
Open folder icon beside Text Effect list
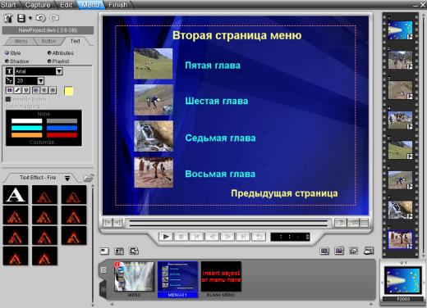coord(88,178)
